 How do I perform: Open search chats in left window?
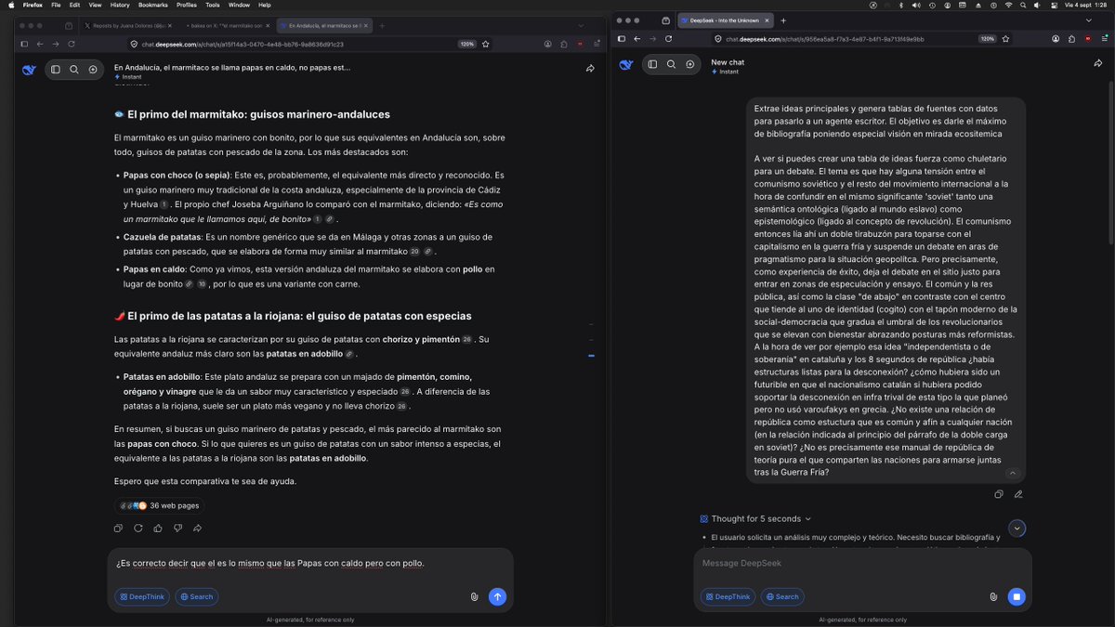click(x=73, y=69)
